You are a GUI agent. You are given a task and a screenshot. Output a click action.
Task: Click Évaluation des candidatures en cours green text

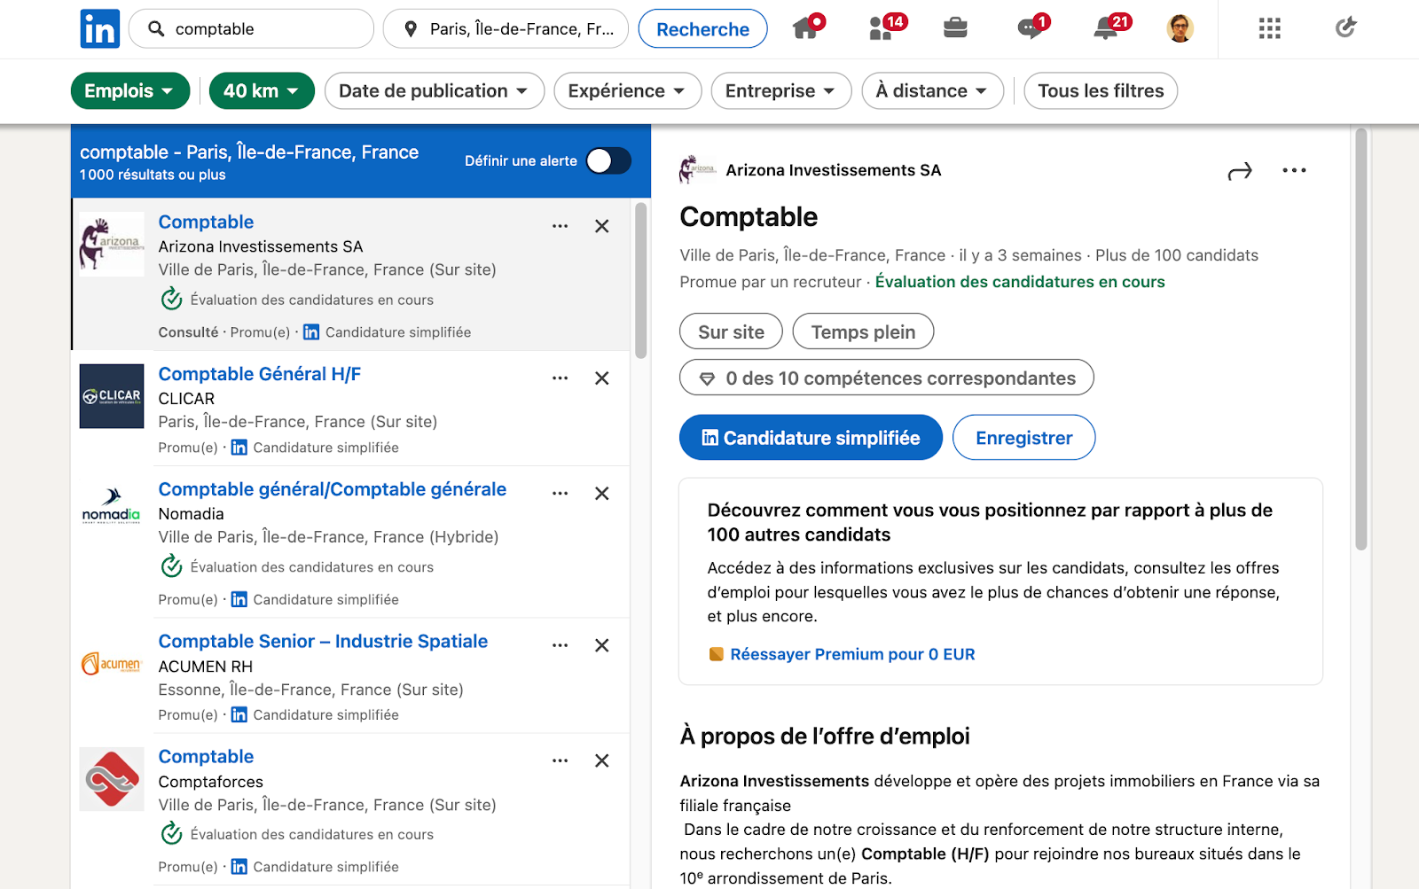pos(1020,282)
